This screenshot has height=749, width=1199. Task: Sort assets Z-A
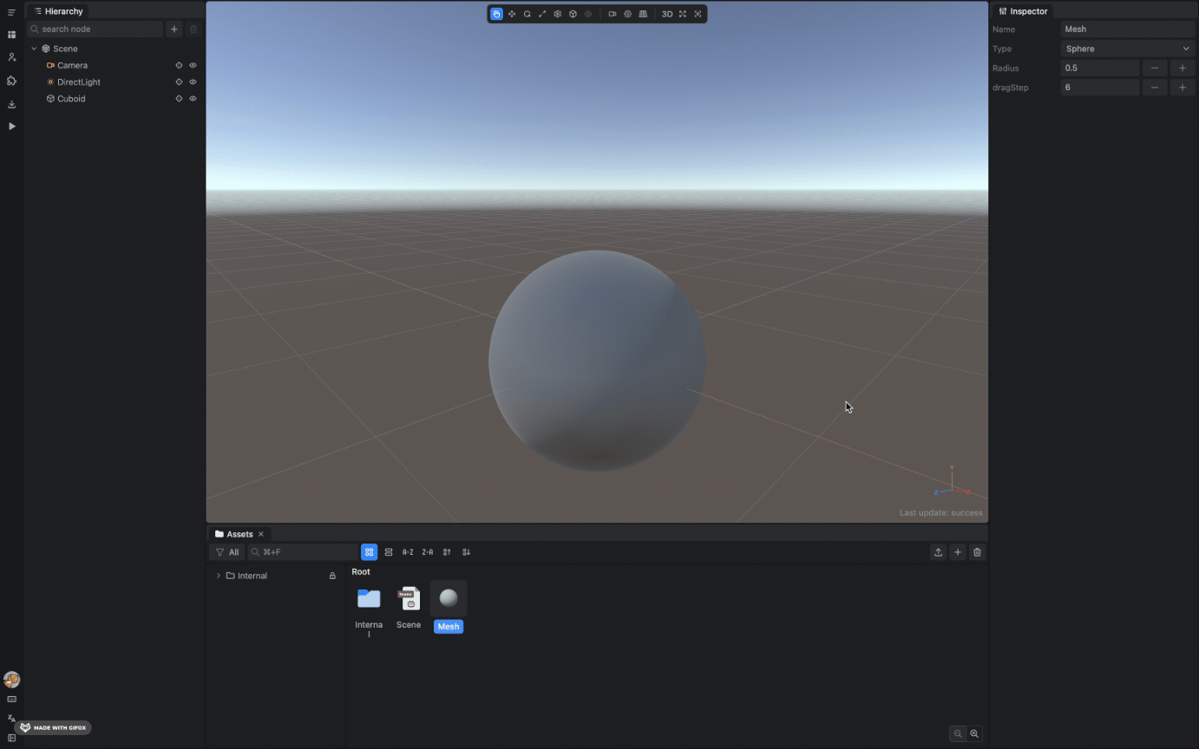(428, 552)
